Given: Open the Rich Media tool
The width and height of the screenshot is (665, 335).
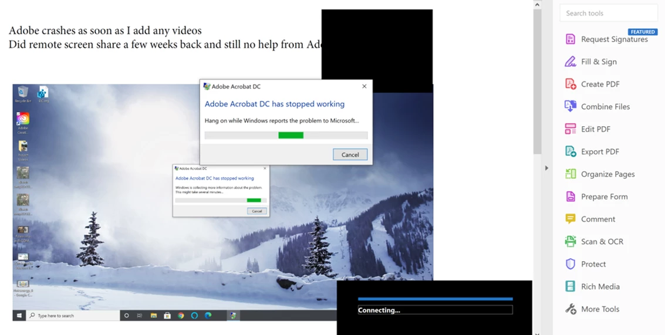Looking at the screenshot, I should click(592, 286).
